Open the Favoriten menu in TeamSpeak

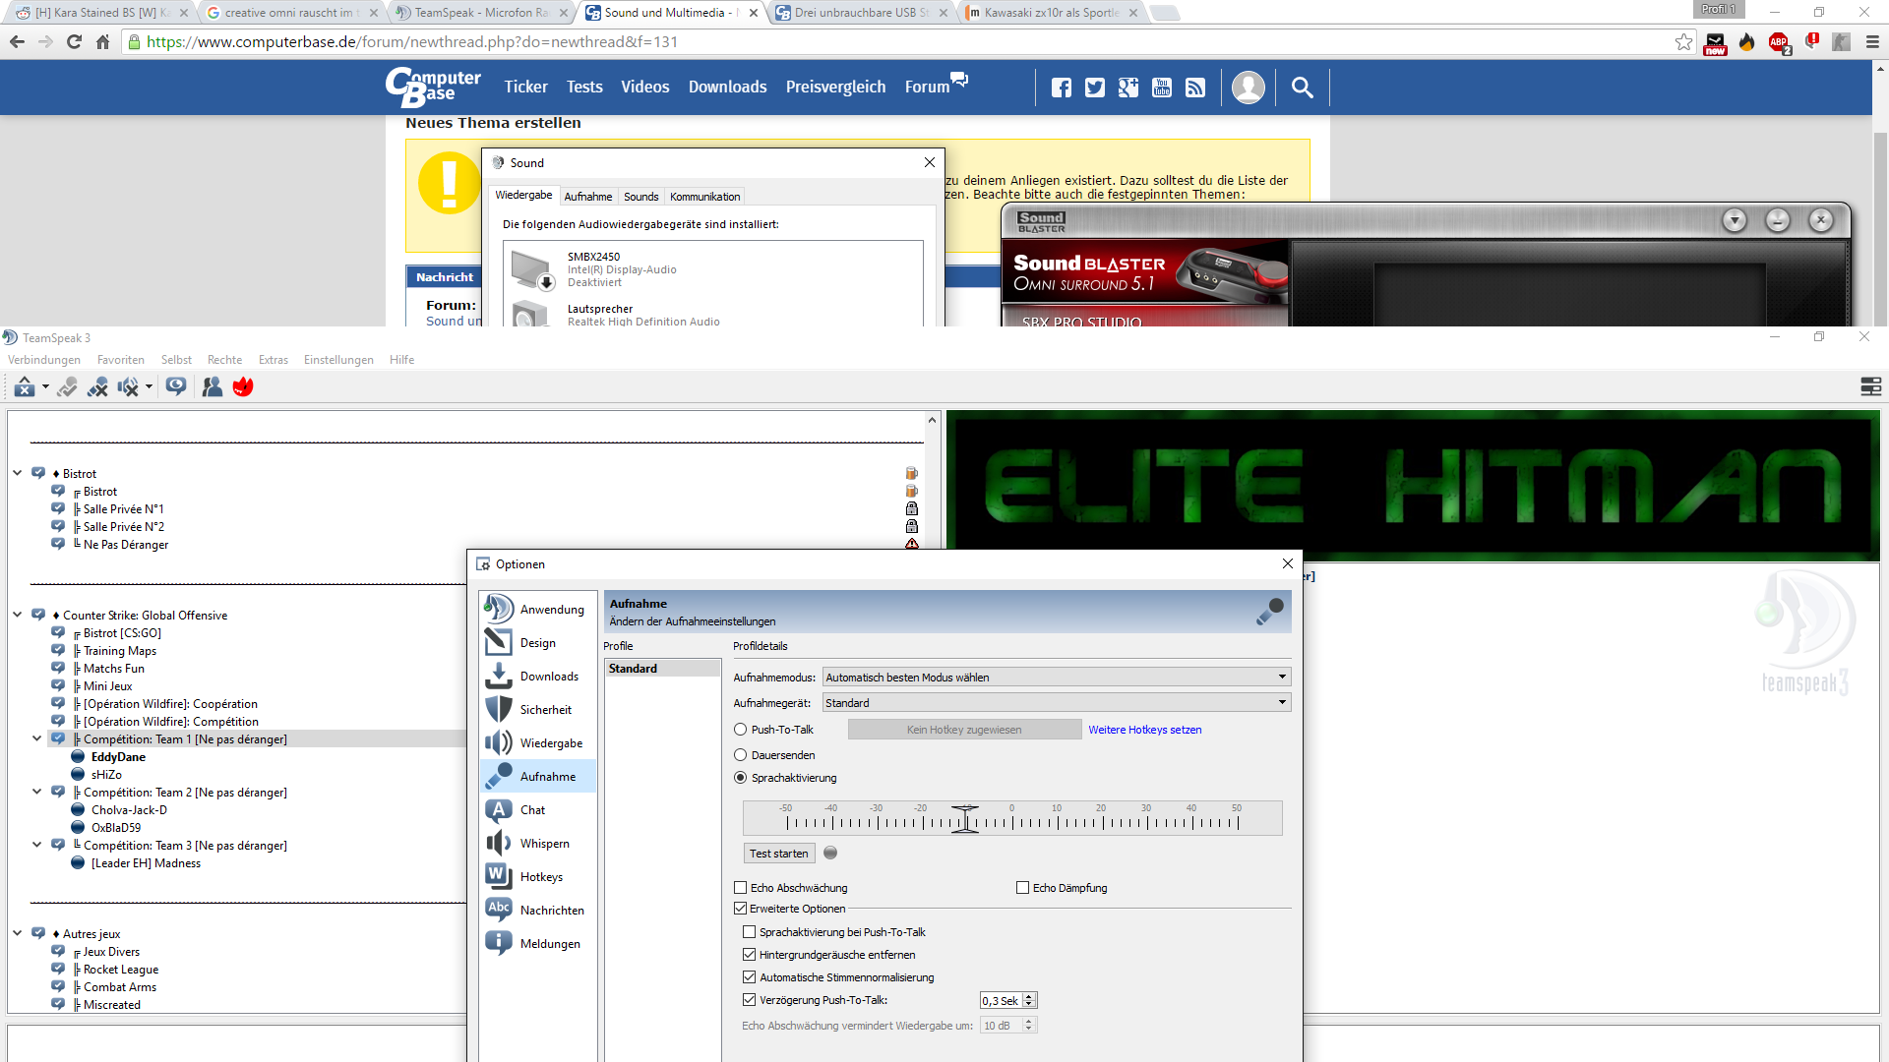pos(121,360)
